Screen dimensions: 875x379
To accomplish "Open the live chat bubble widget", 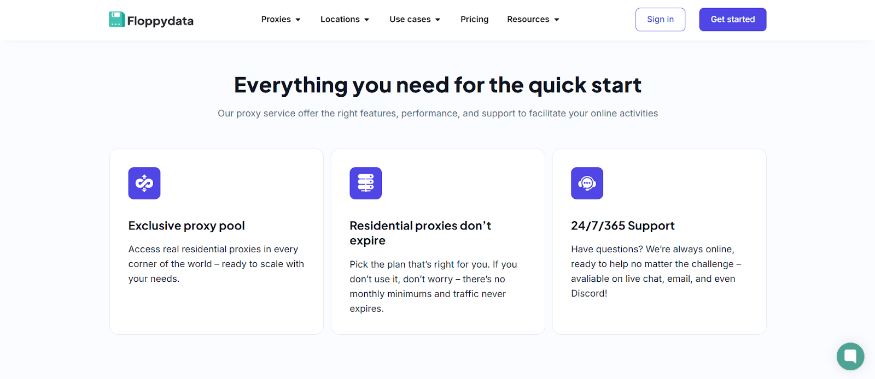I will pyautogui.click(x=850, y=356).
